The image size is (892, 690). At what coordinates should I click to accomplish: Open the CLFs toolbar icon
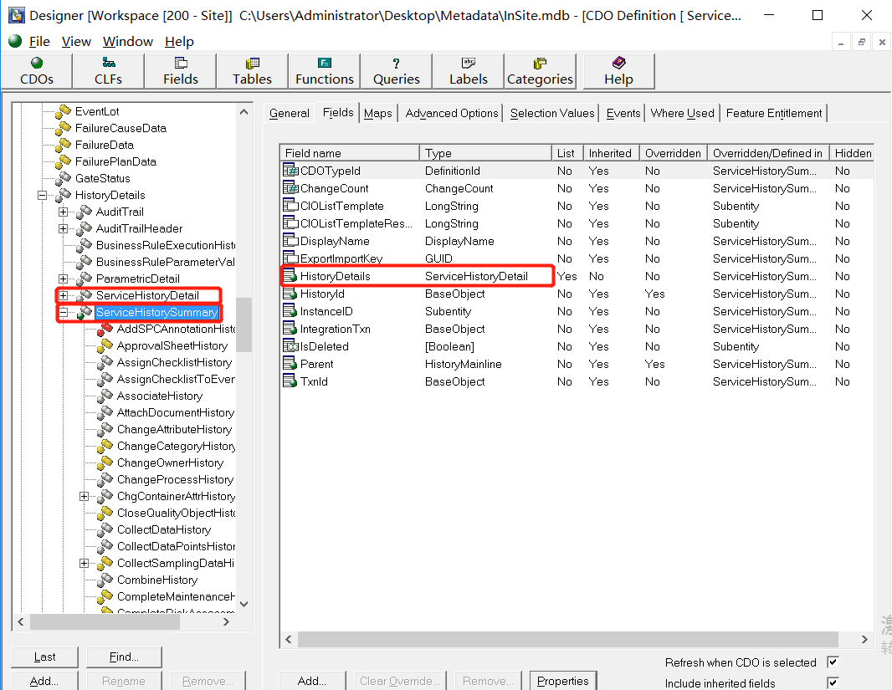click(108, 71)
